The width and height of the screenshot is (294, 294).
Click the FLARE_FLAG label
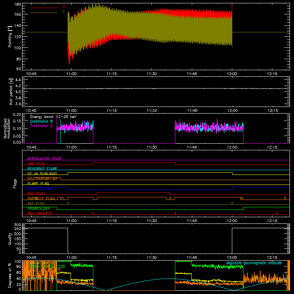pos(38,183)
